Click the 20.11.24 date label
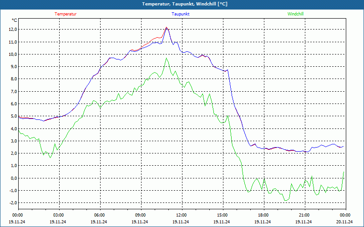This screenshot has height=227, width=364. coord(344,222)
